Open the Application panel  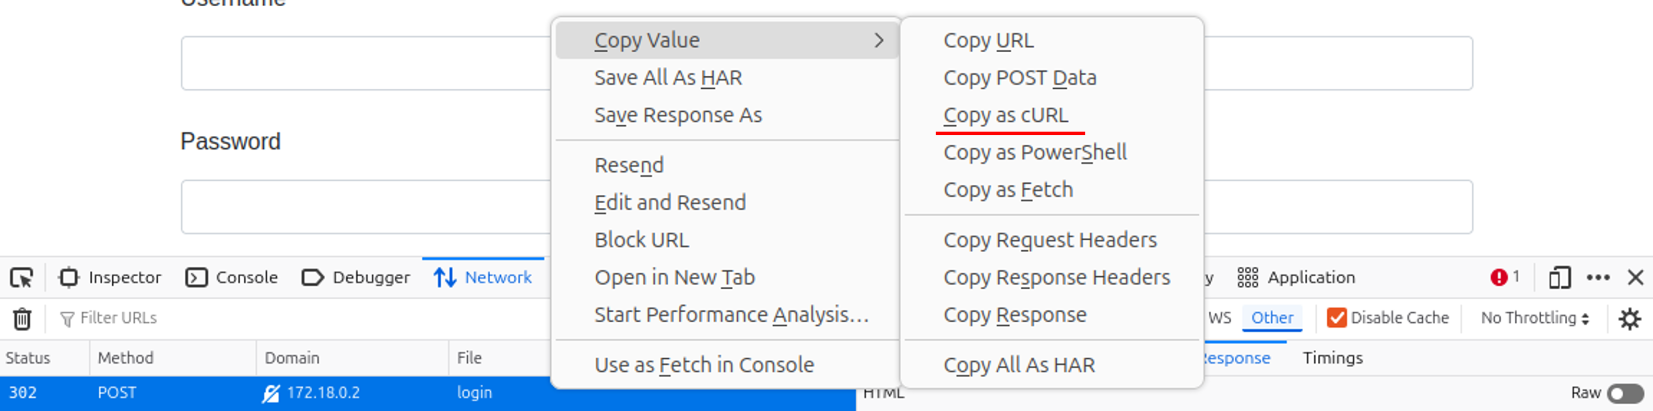point(1296,277)
